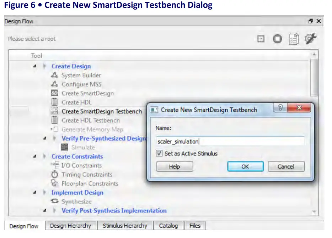This screenshot has height=238, width=332.
Task: Open tool options via wrench icon
Action: pyautogui.click(x=311, y=39)
